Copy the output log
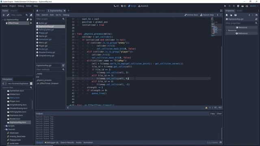 (212, 114)
